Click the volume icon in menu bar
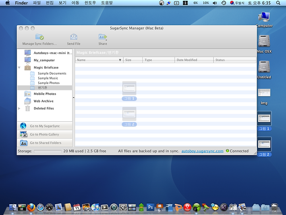Screen dimensions: 286x215 point(215,3)
